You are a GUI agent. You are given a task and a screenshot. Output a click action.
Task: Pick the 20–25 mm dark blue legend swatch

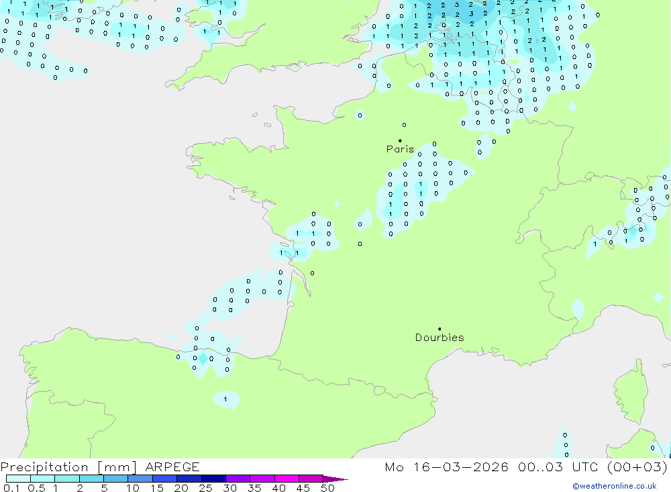[189, 479]
